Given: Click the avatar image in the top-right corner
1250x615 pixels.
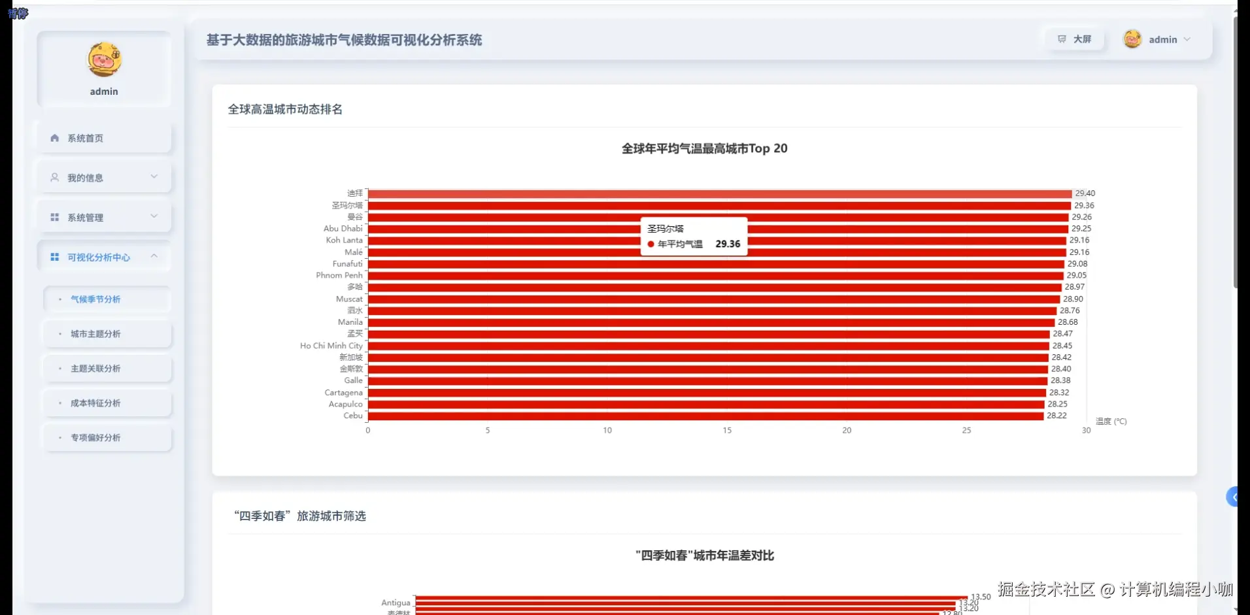Looking at the screenshot, I should tap(1132, 39).
